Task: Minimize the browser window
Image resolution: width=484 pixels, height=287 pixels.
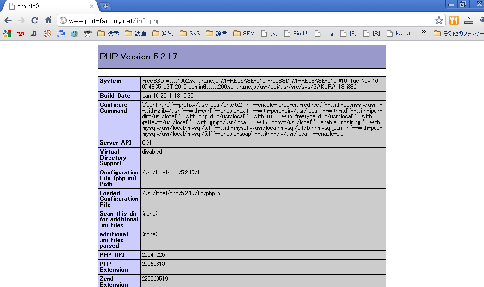Action: point(451,4)
